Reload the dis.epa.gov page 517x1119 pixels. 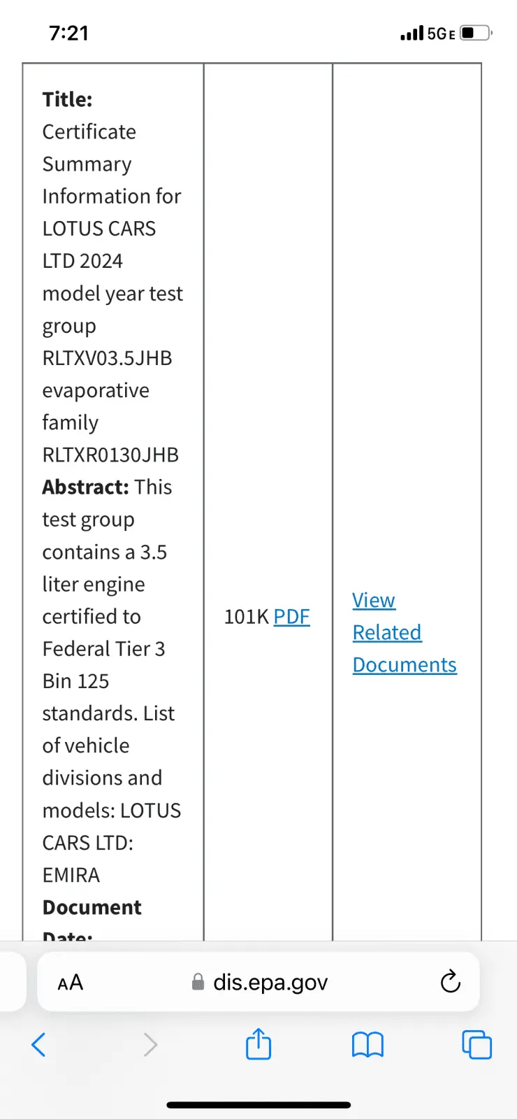[451, 982]
